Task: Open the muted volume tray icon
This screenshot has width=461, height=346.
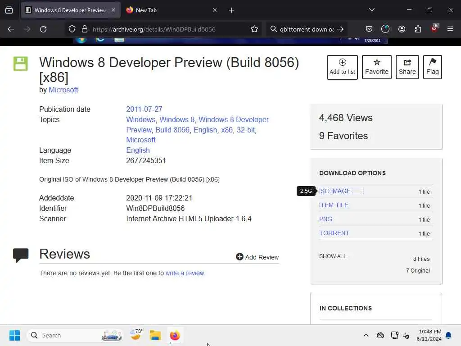Action: pyautogui.click(x=406, y=335)
